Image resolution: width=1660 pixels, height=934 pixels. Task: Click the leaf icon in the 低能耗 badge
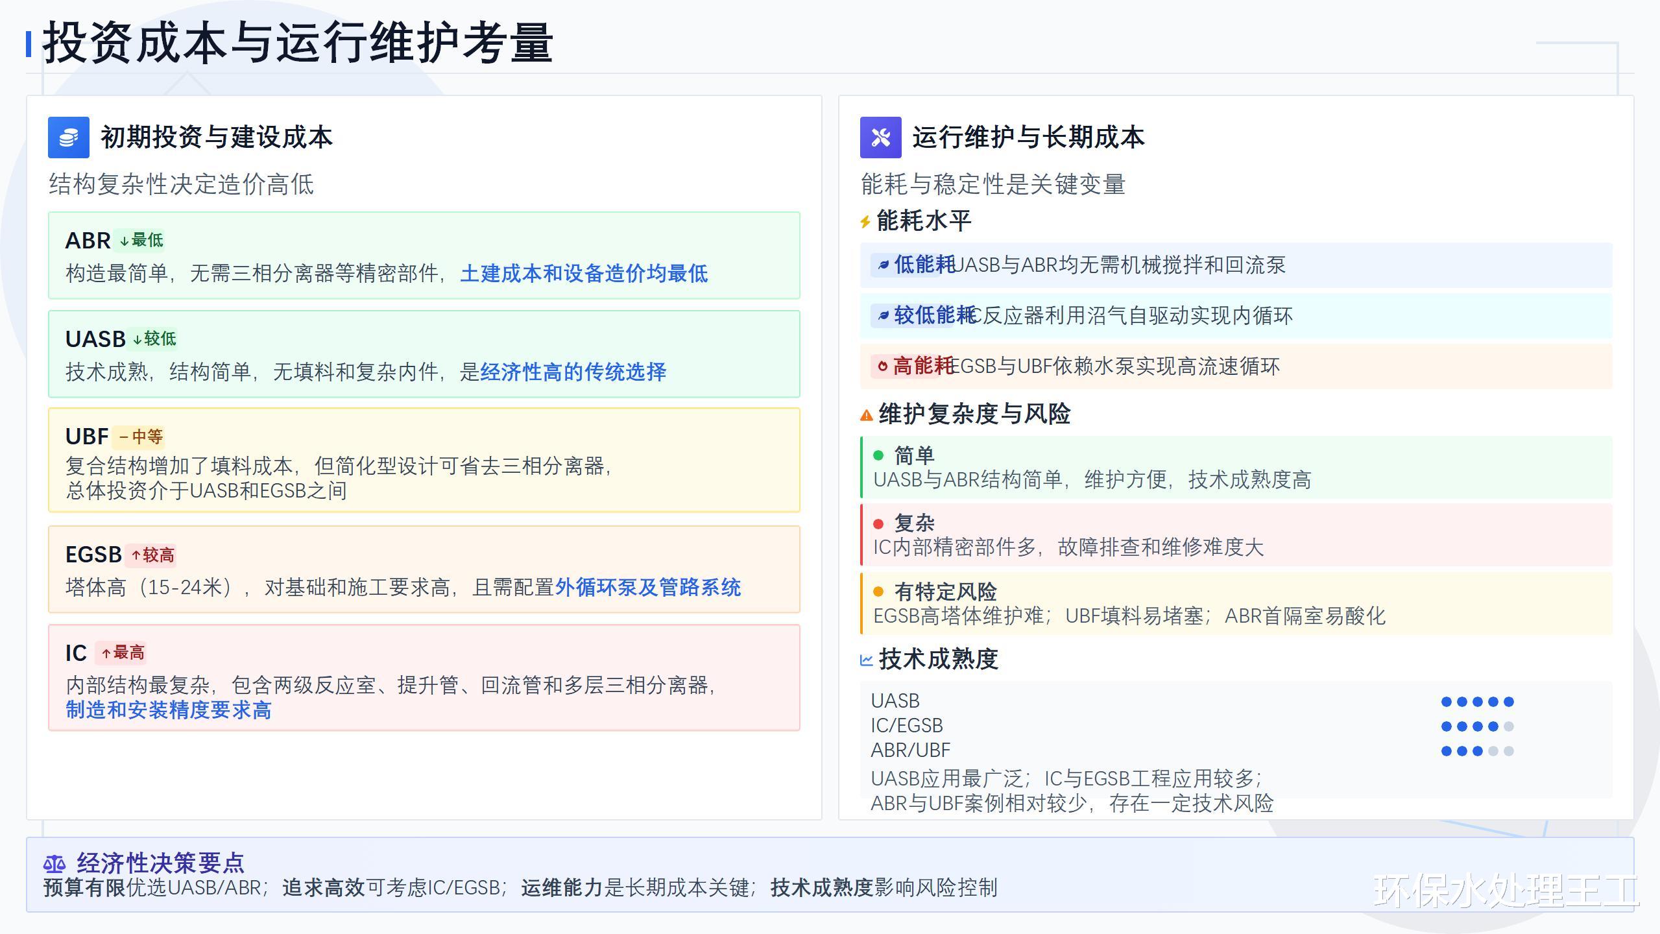click(883, 265)
